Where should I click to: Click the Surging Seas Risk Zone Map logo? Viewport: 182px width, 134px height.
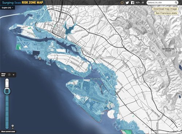tap(23, 3)
